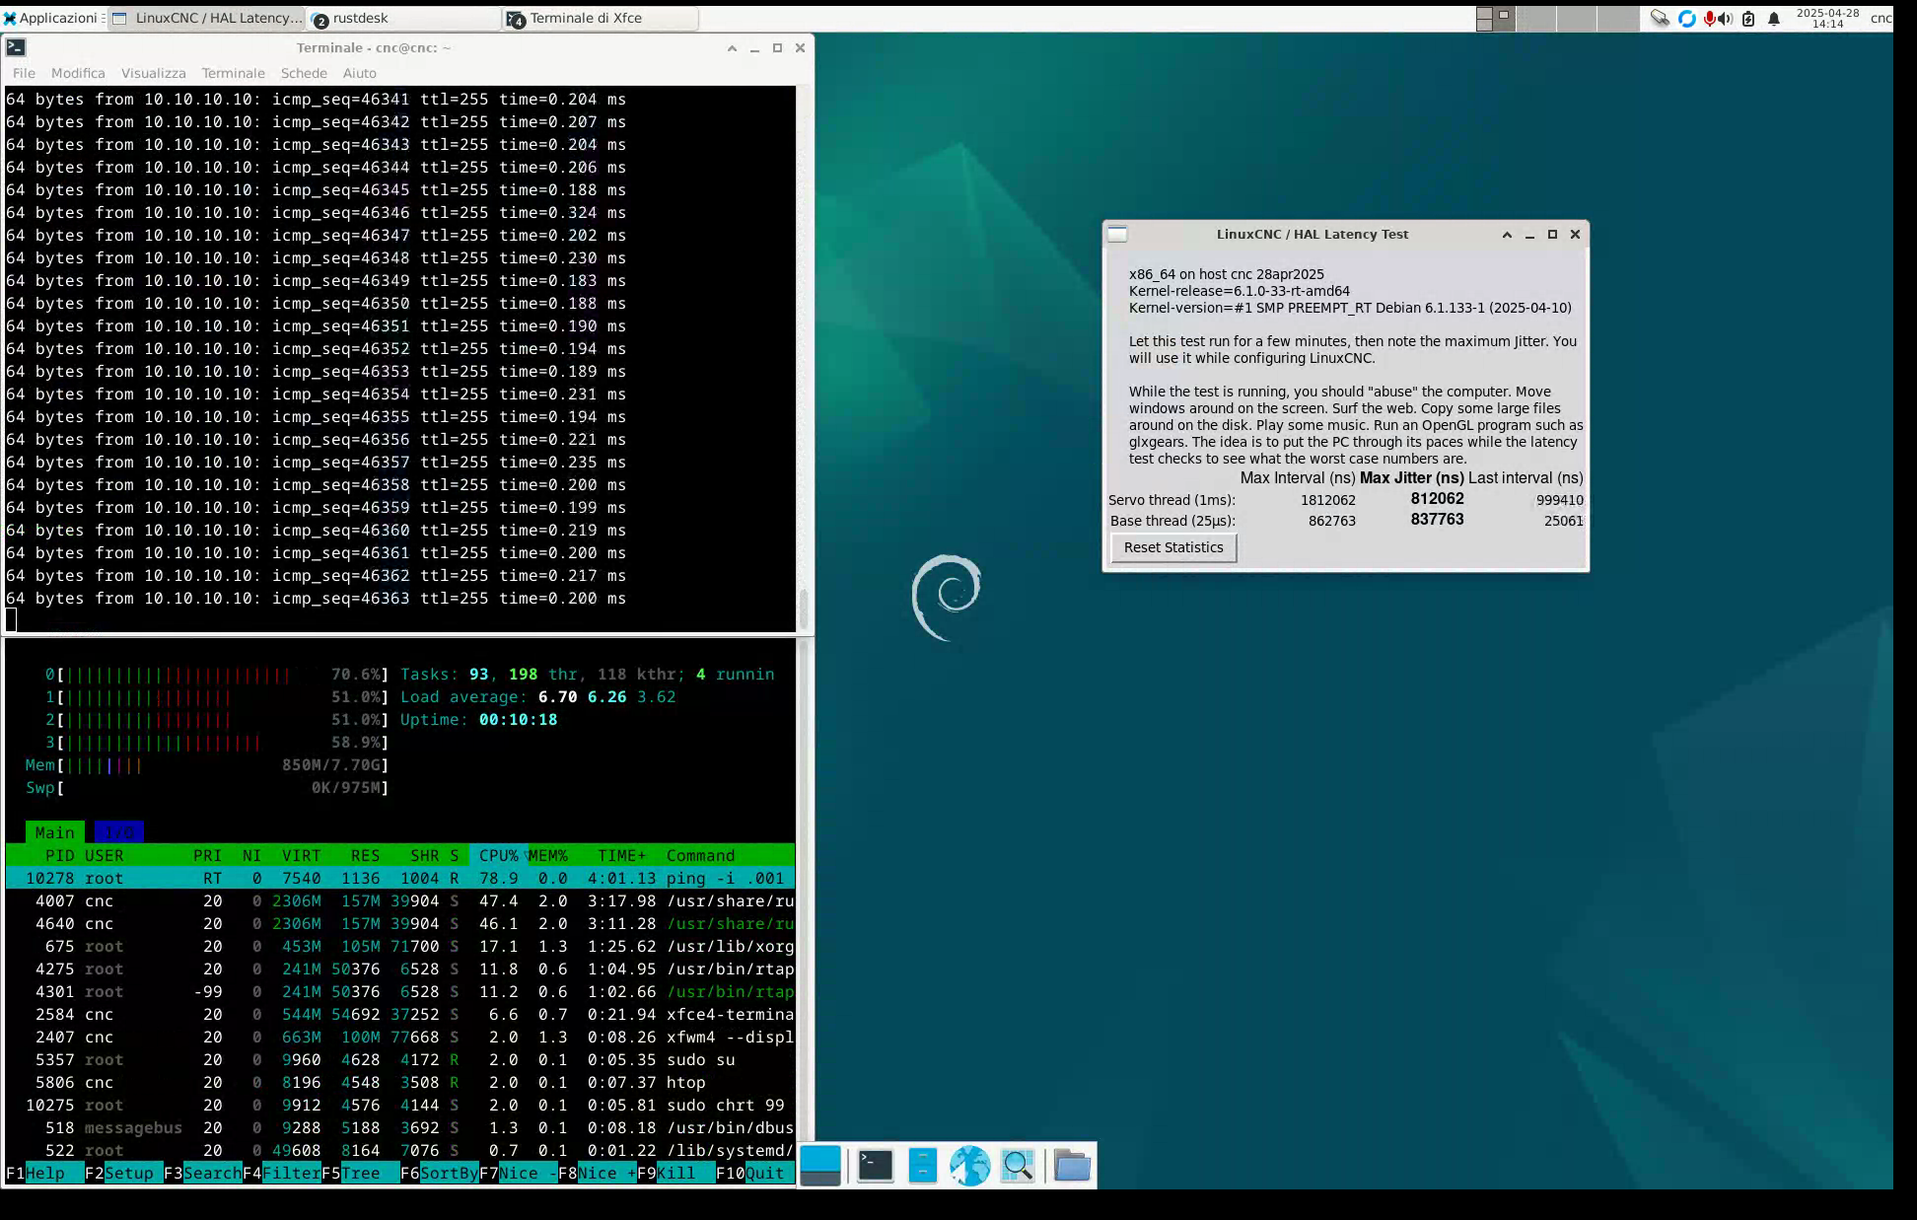Click the date and time clock
This screenshot has width=1917, height=1220.
pyautogui.click(x=1827, y=18)
